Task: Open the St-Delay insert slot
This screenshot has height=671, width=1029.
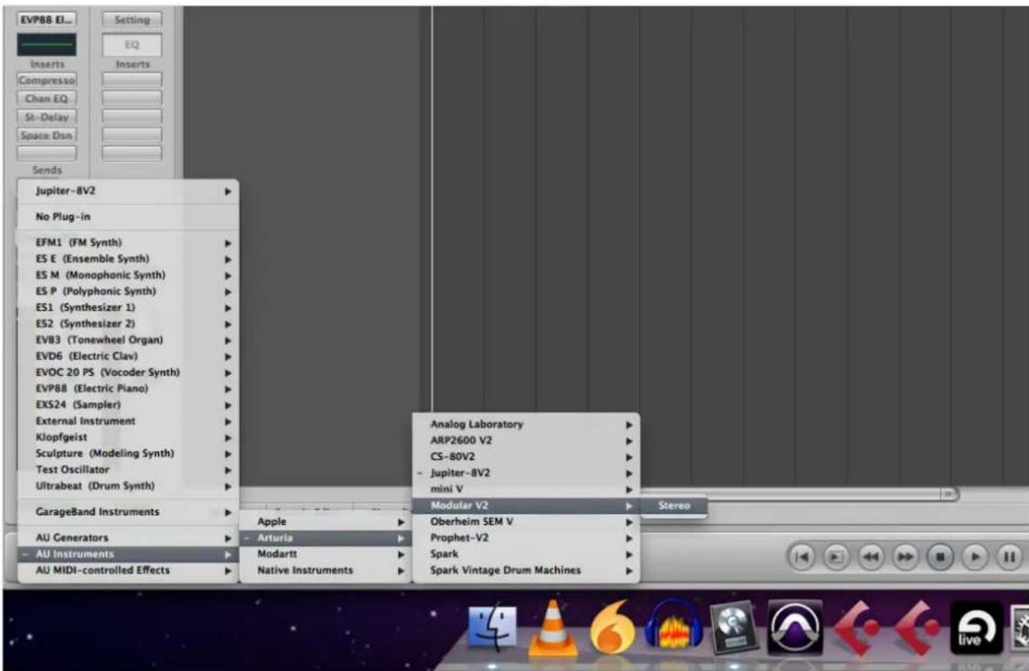Action: [46, 117]
